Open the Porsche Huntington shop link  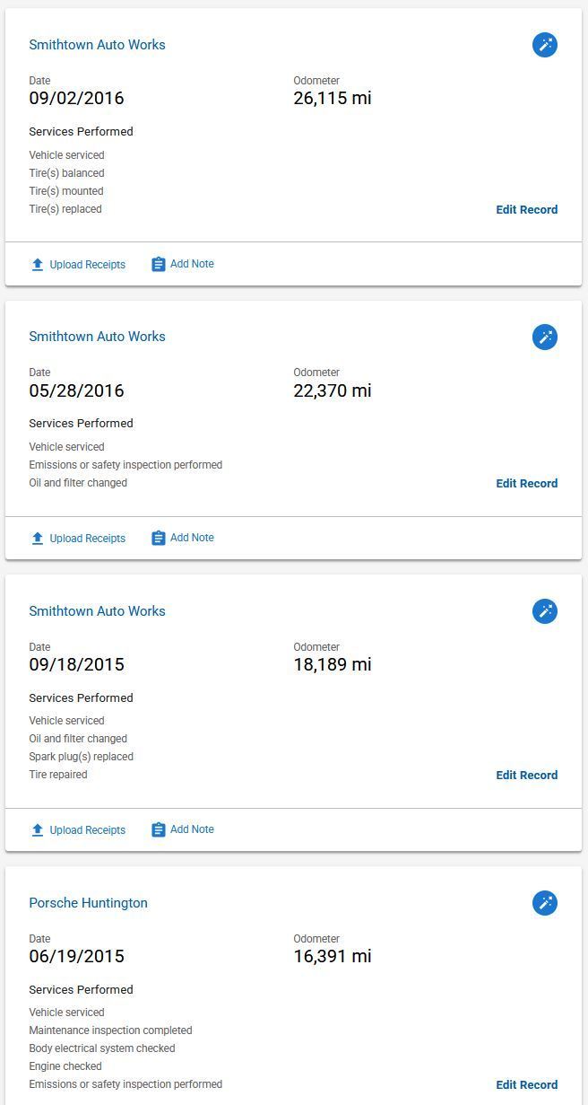coord(88,903)
